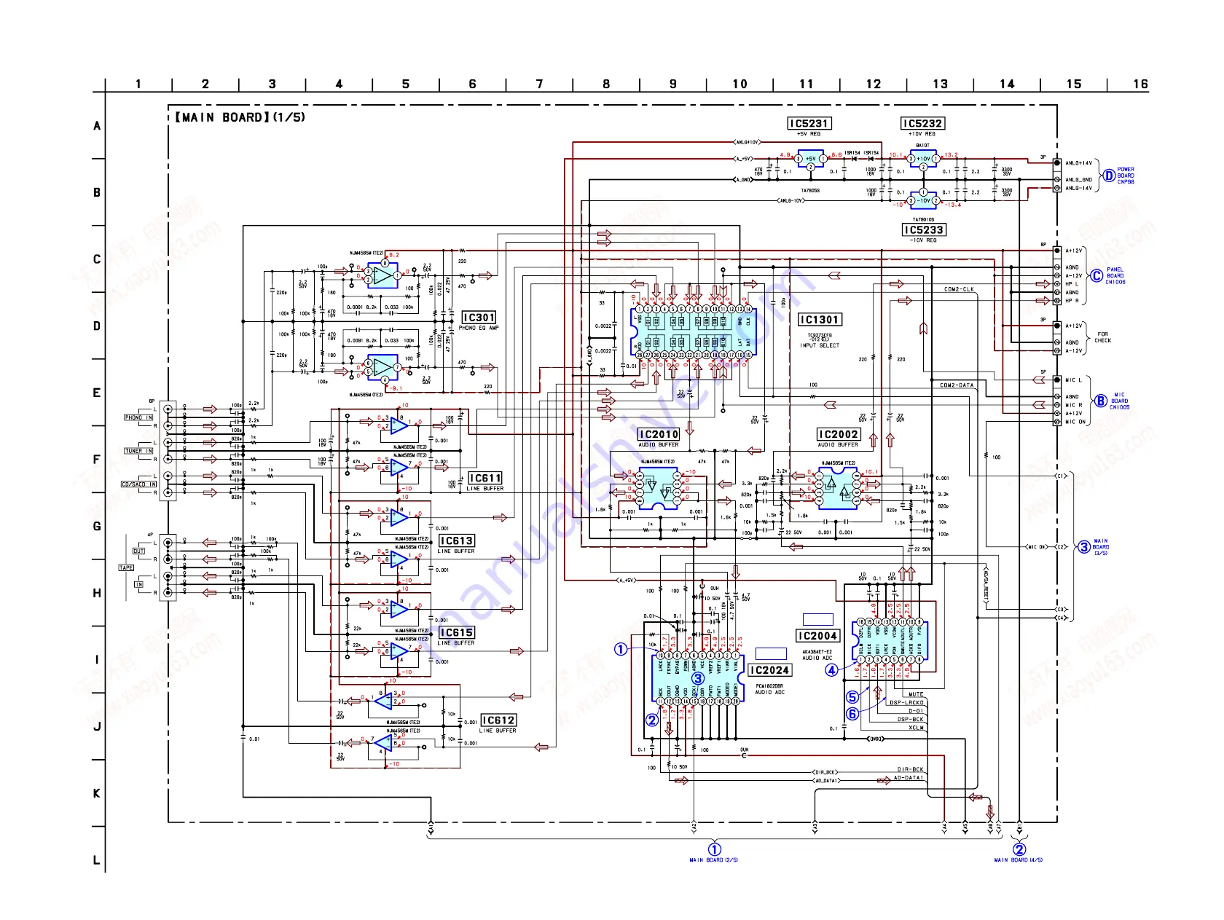Click the IC615 label

[x=456, y=633]
